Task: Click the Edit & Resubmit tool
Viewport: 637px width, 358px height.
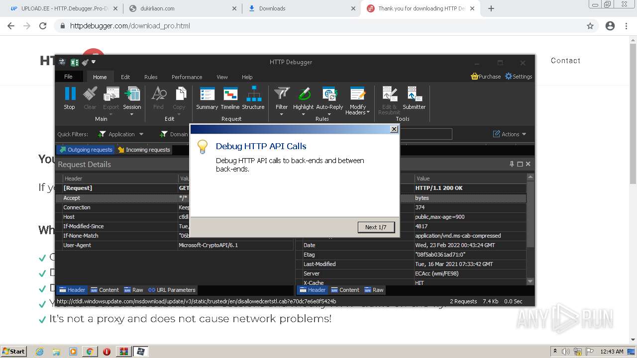Action: (x=389, y=100)
